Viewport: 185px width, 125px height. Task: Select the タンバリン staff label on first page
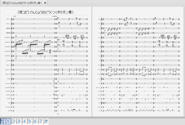(8, 99)
